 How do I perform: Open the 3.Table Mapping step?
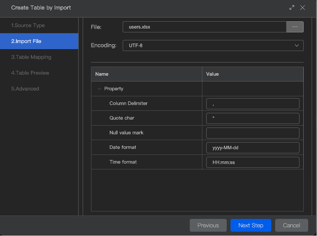point(31,57)
